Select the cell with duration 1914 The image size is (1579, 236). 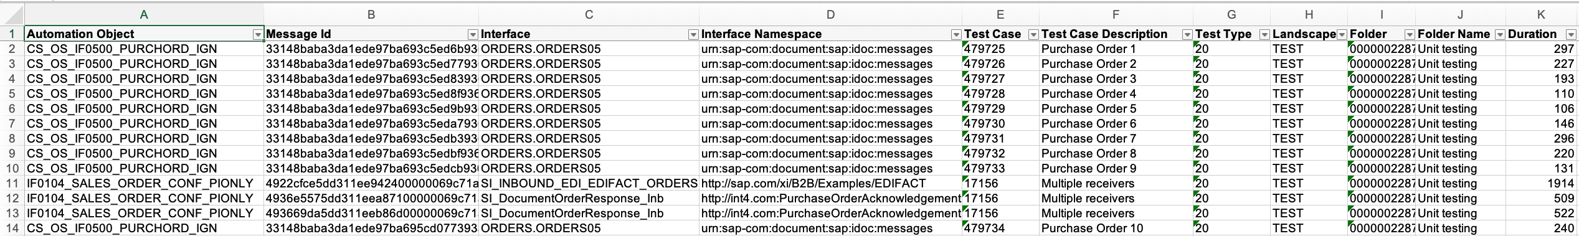1542,184
